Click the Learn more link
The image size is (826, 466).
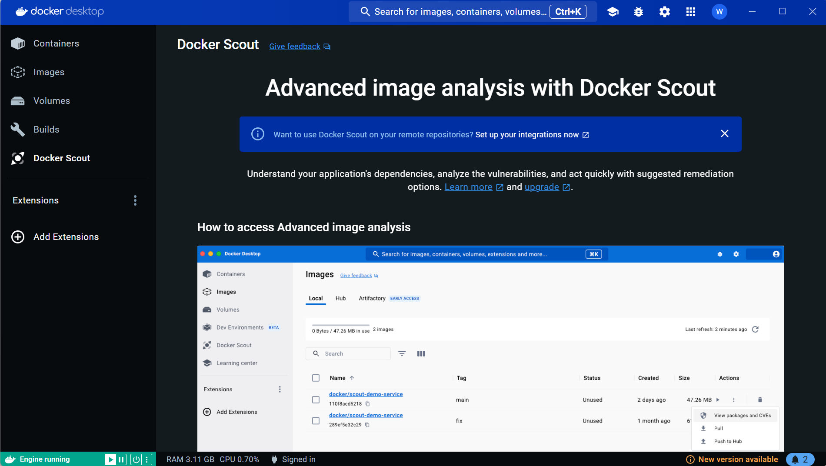tap(468, 187)
